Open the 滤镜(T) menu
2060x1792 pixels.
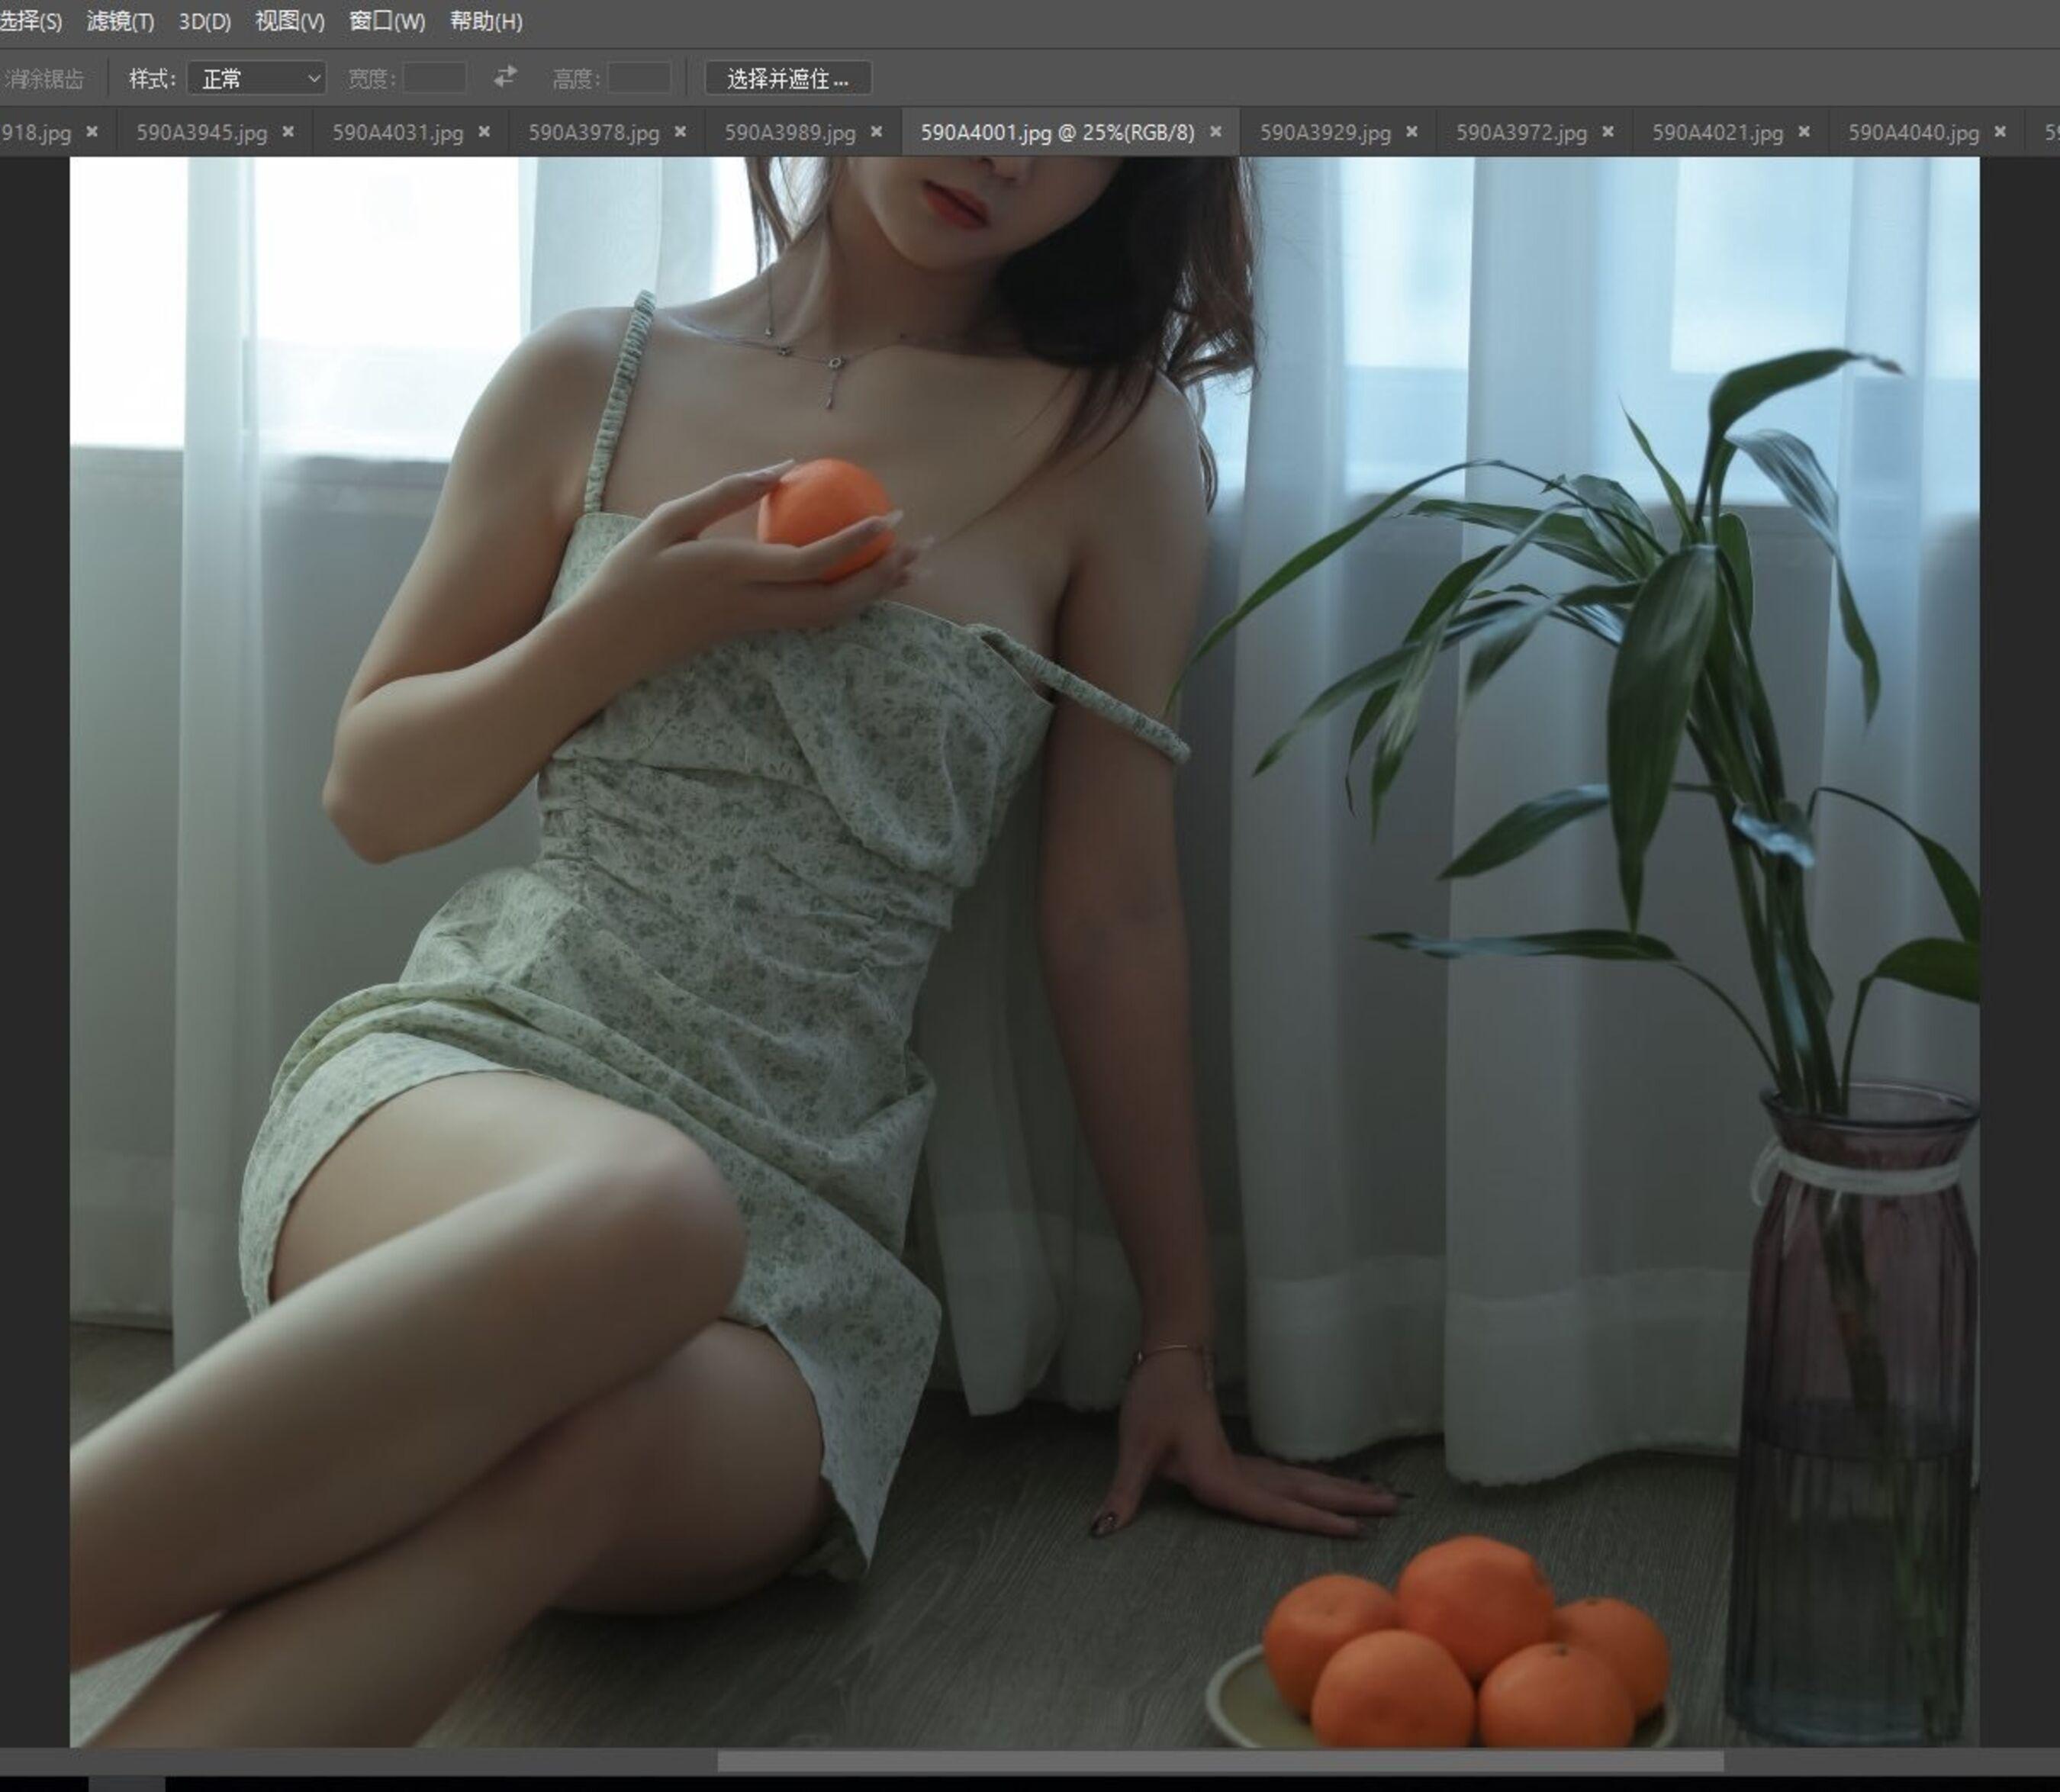click(x=120, y=21)
